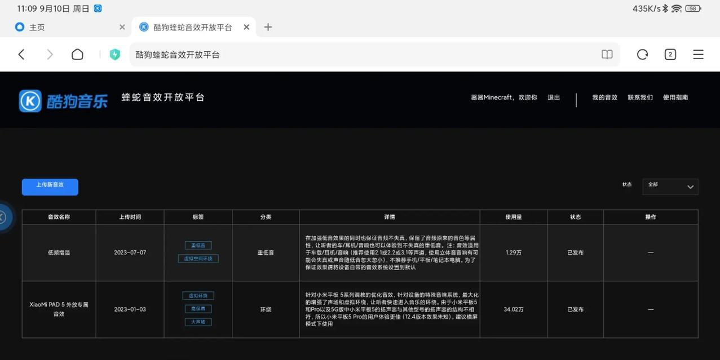Add a new browser tab

pos(268,27)
